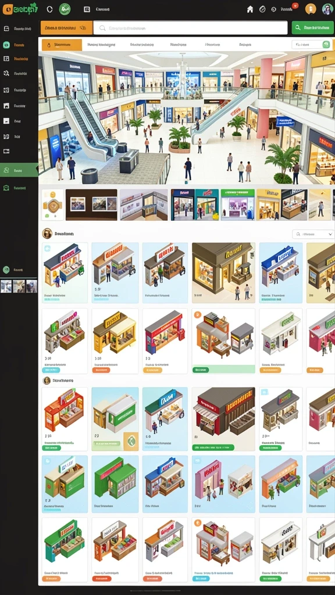Click the green circular icon above sidebar thumbnails
Image resolution: width=335 pixels, height=595 pixels.
coord(6,270)
